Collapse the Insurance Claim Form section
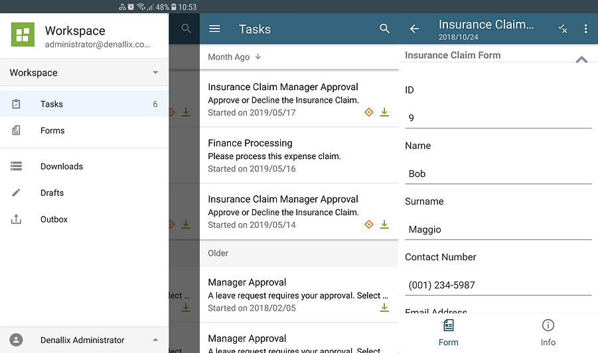Viewport: 598px width, 353px height. (581, 60)
